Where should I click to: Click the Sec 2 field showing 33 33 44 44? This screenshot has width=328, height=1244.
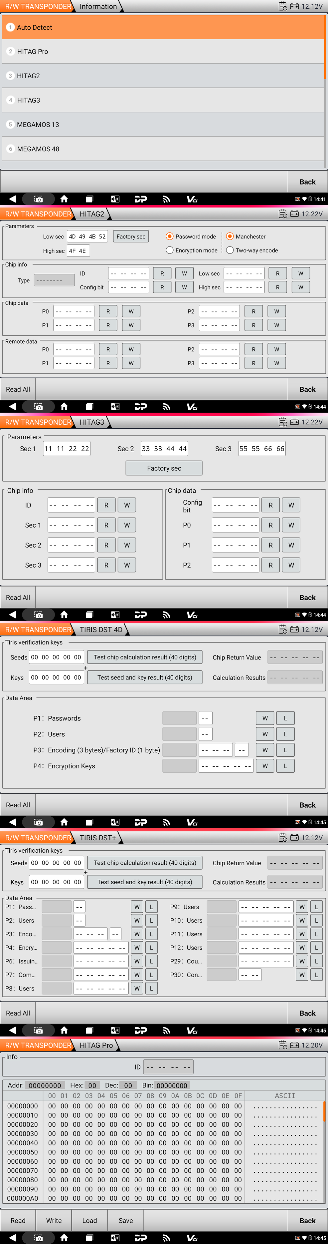click(164, 449)
